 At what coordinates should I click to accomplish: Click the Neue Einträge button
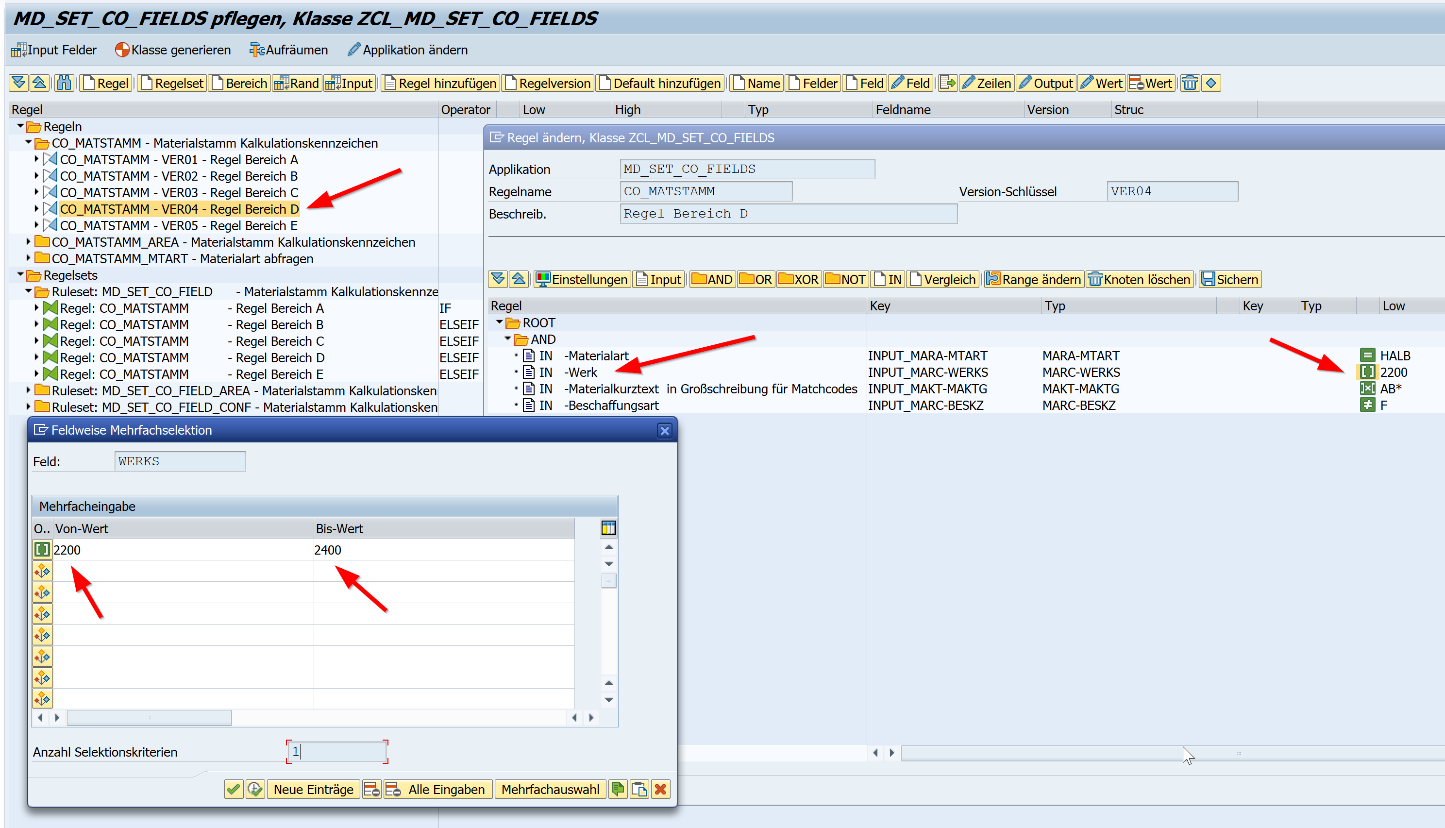[313, 789]
